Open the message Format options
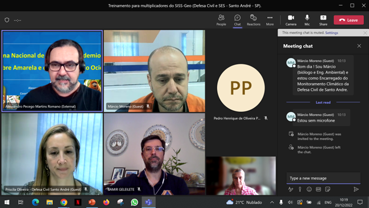369x208 pixels. click(291, 189)
